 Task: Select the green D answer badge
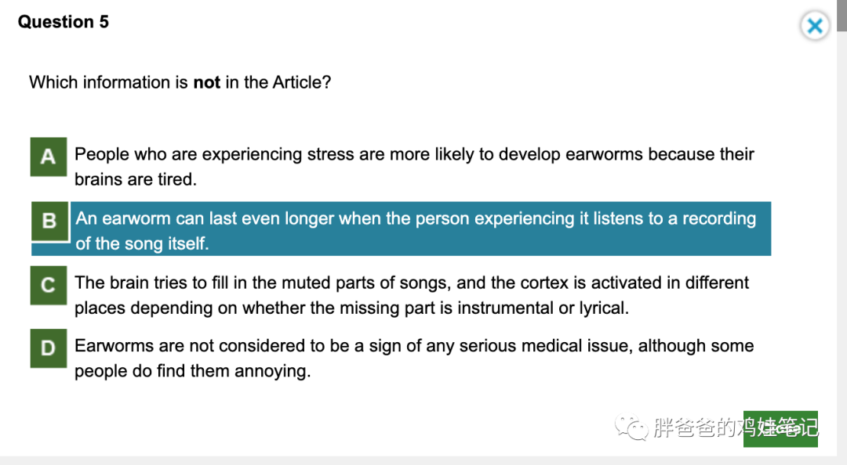pos(49,348)
